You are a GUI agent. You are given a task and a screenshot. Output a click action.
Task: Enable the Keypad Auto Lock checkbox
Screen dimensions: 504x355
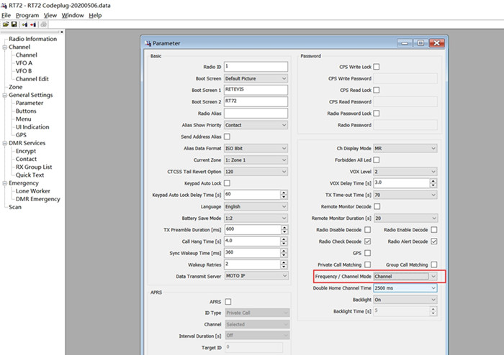coord(227,183)
